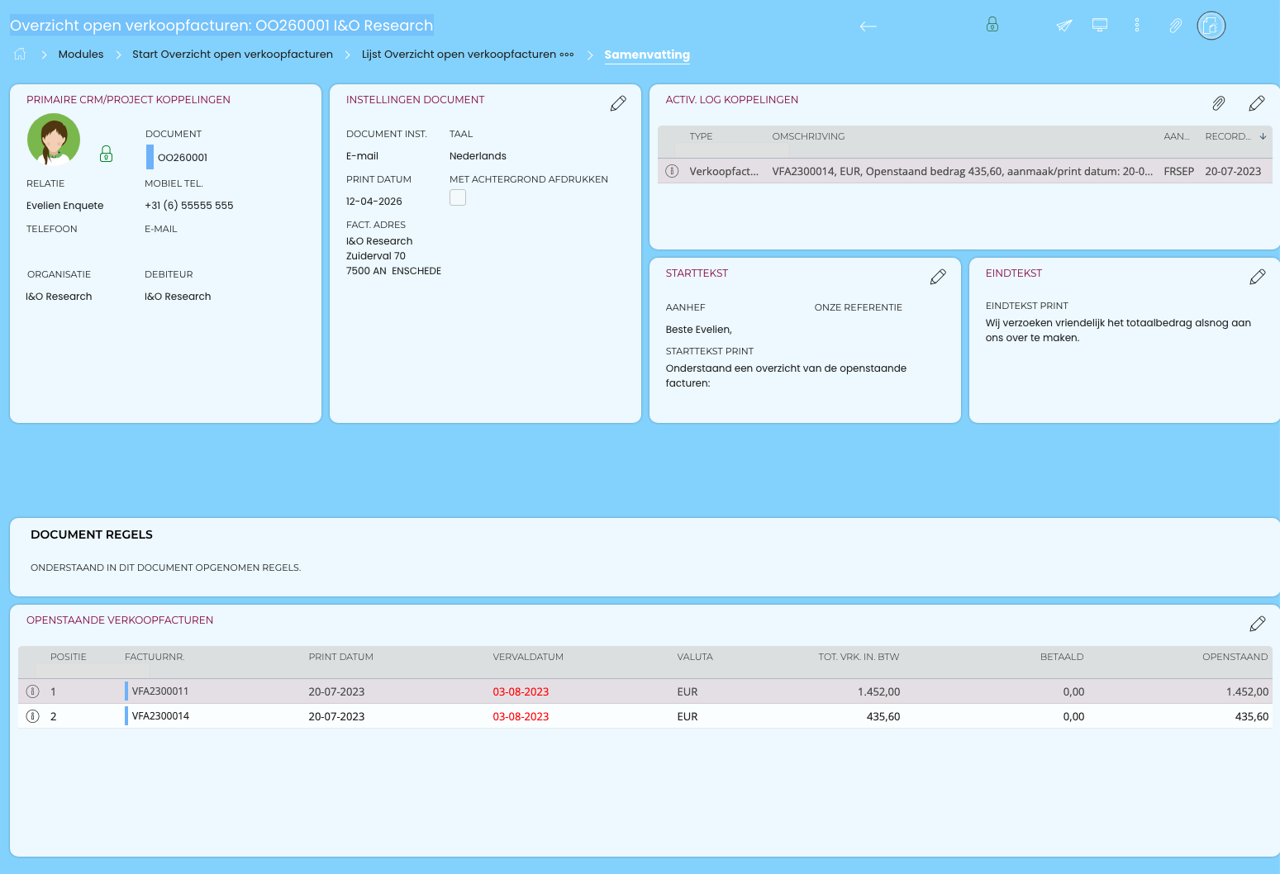1280x874 pixels.
Task: Click pencil icon in Openstaande Verkoopfacturen
Action: pos(1258,624)
